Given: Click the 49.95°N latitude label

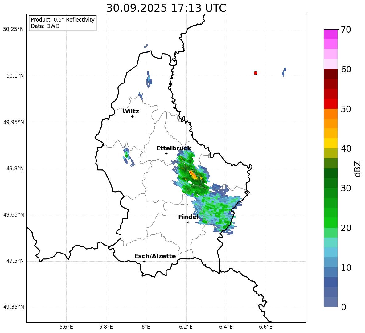Looking at the screenshot, I should click(14, 122).
